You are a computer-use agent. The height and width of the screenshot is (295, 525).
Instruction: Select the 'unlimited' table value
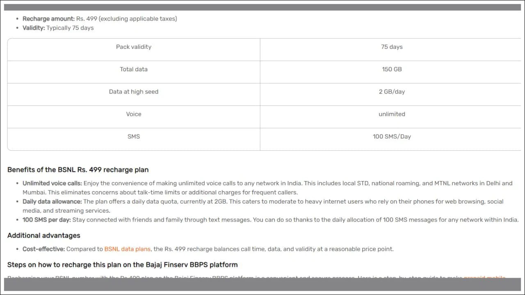[392, 114]
